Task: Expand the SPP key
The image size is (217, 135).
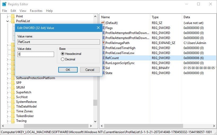Action: pos(7,83)
